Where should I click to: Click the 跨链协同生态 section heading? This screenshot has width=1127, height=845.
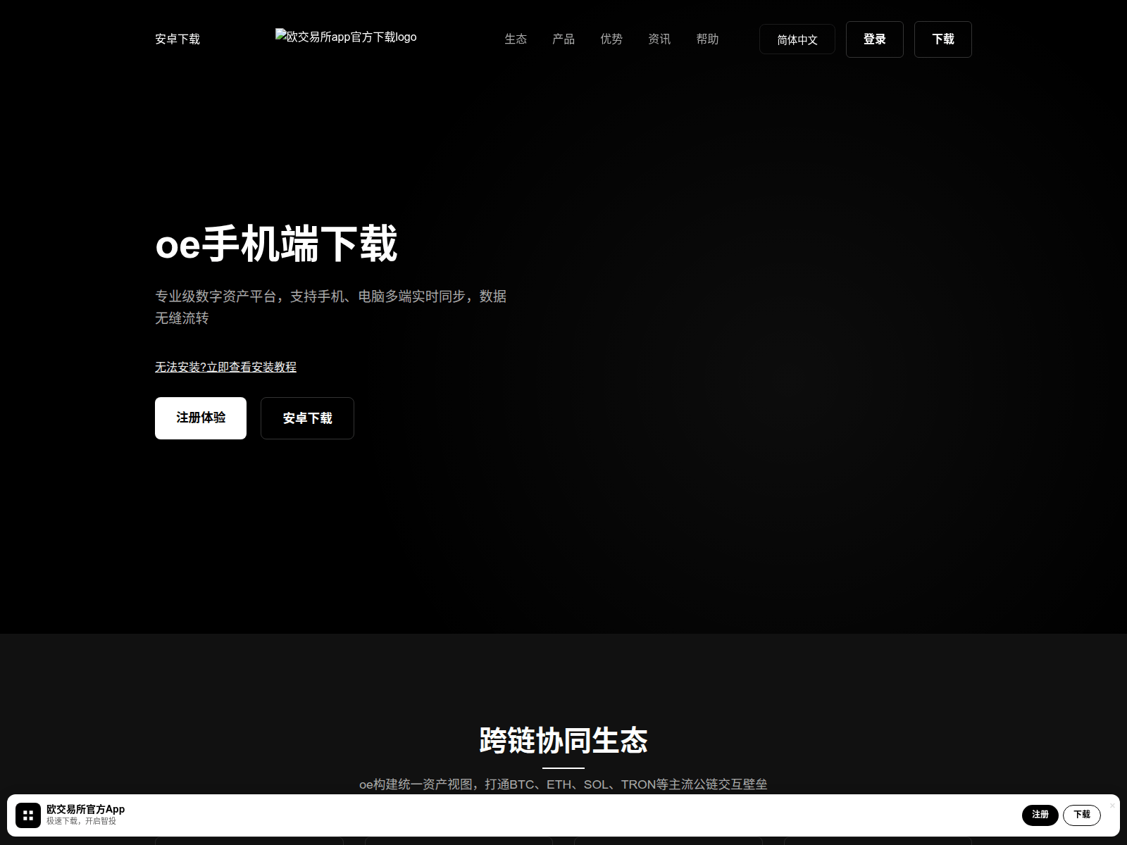coord(563,740)
